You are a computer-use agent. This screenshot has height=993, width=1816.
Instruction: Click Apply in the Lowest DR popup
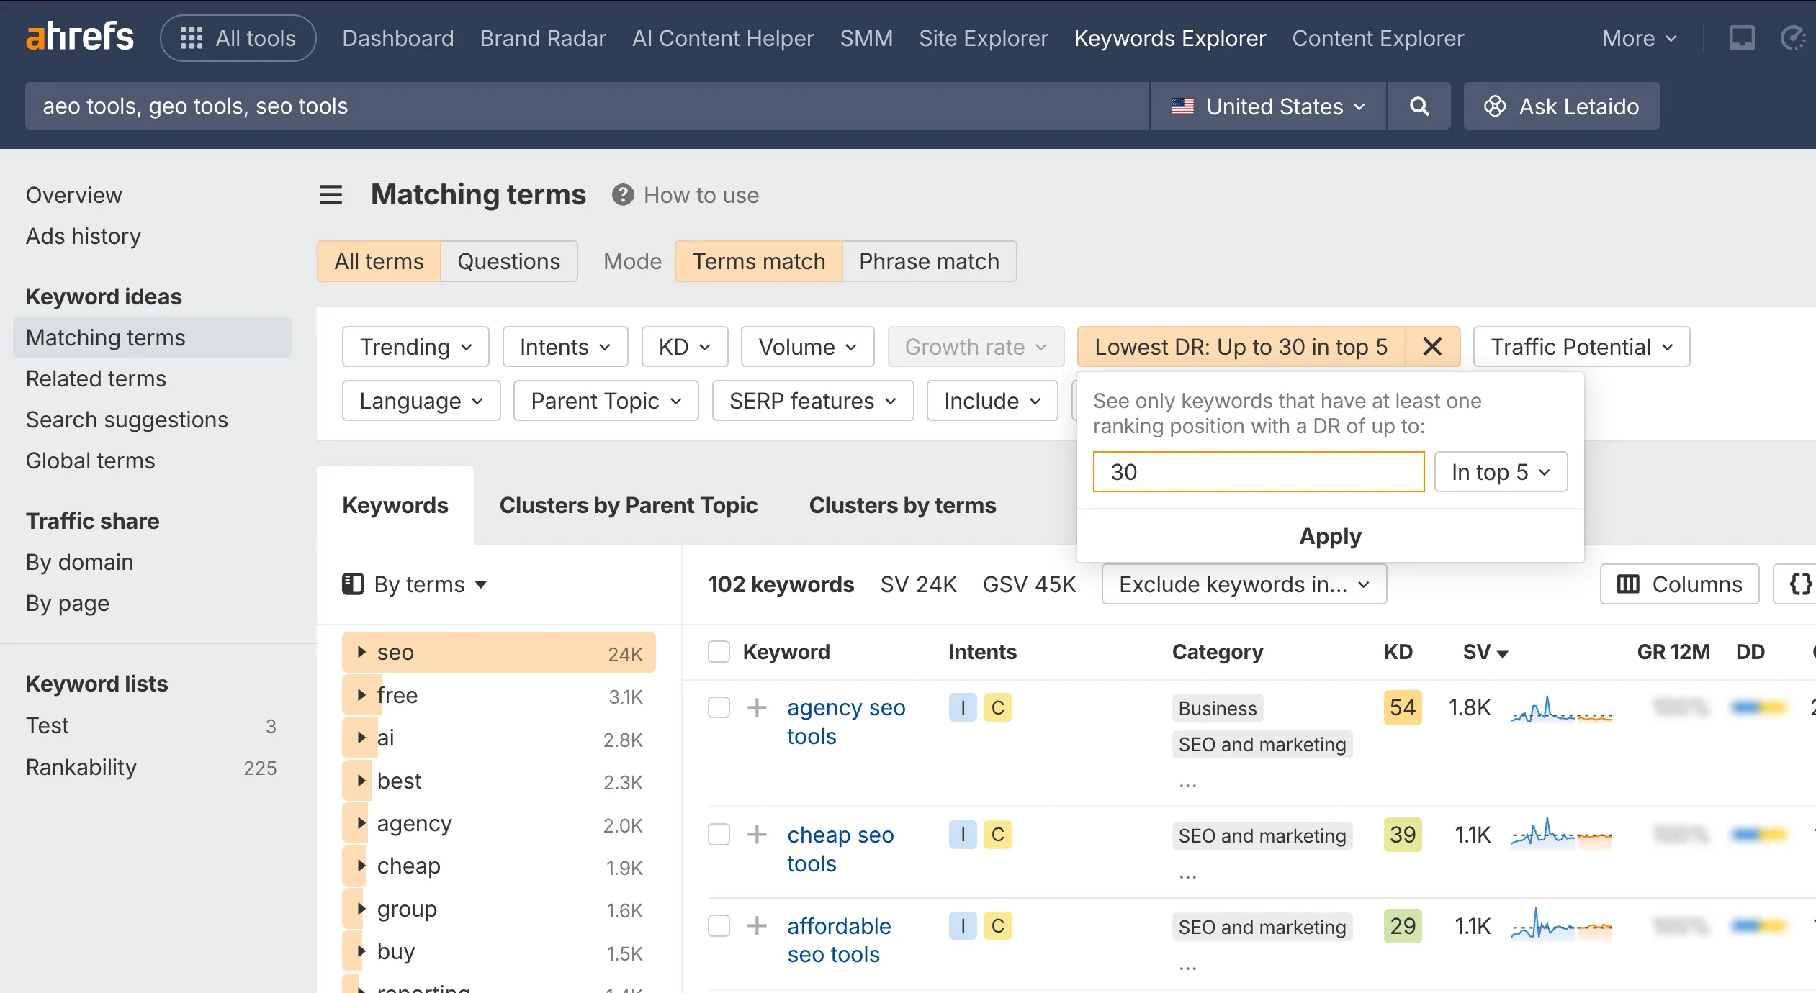[x=1330, y=536]
